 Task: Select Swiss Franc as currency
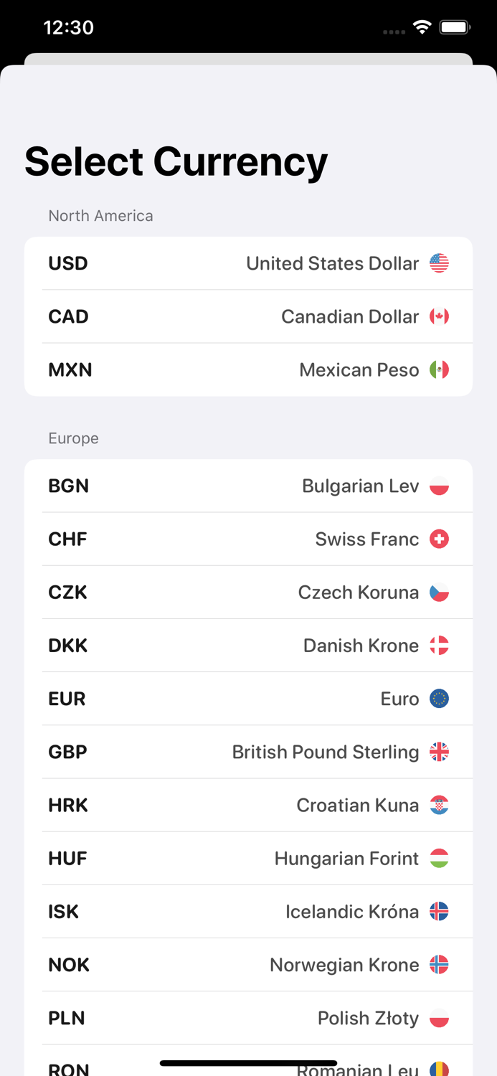248,539
